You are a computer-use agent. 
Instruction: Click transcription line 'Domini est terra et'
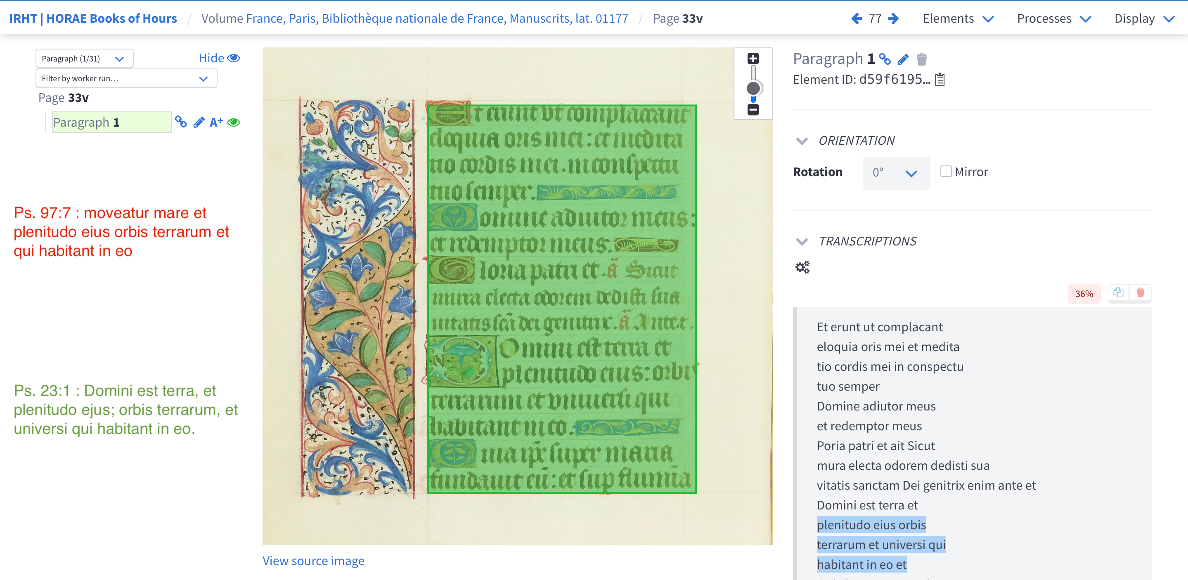tap(867, 505)
